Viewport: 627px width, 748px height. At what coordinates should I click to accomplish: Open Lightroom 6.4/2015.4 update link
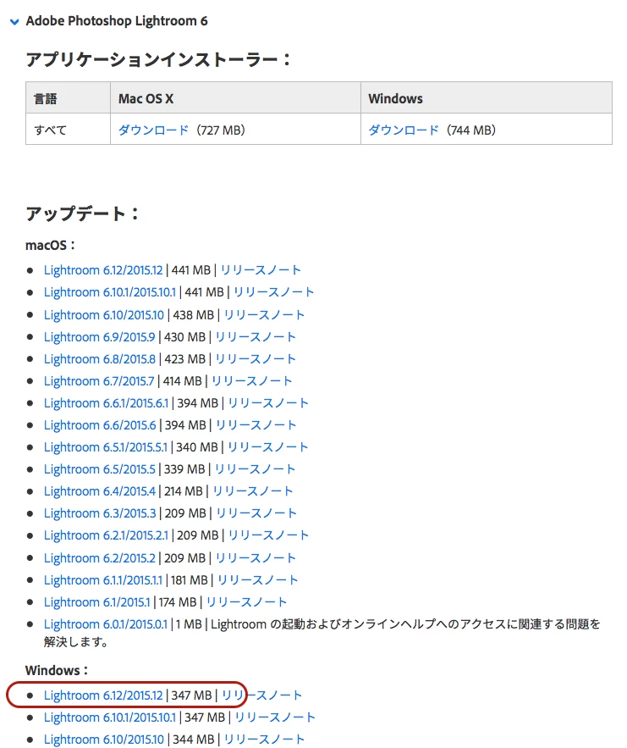click(100, 490)
